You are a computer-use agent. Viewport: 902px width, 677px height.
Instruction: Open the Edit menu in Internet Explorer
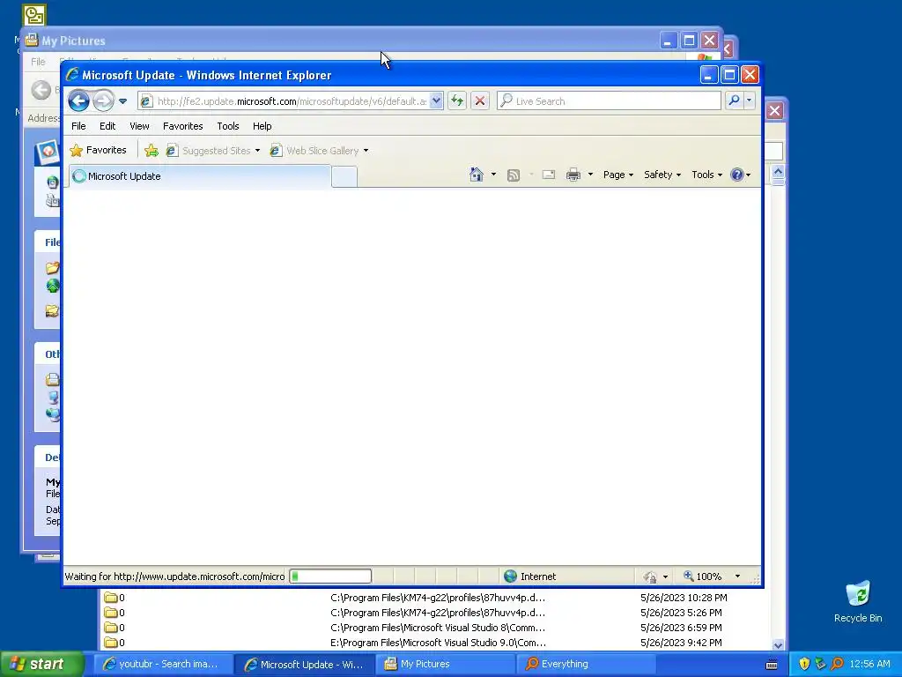(107, 126)
